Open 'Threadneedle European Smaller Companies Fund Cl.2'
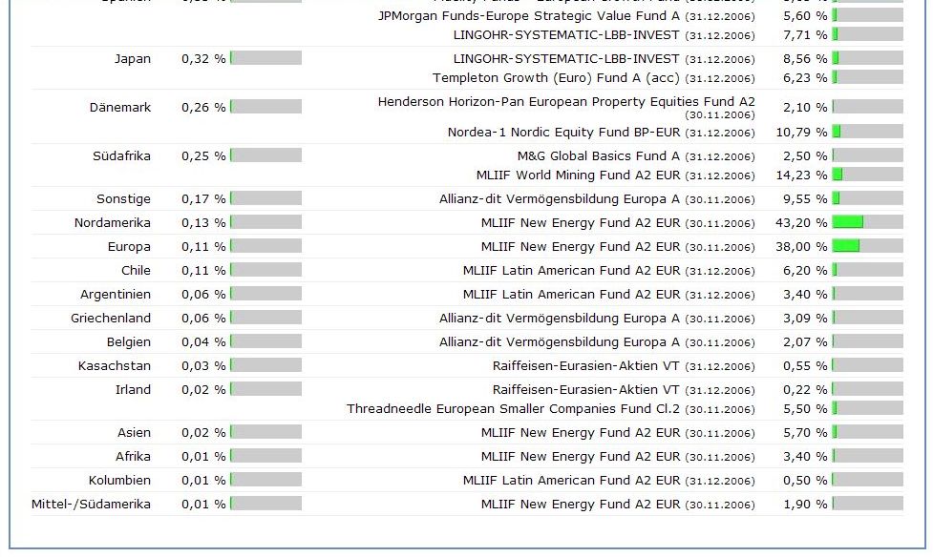This screenshot has width=933, height=557. (x=513, y=409)
